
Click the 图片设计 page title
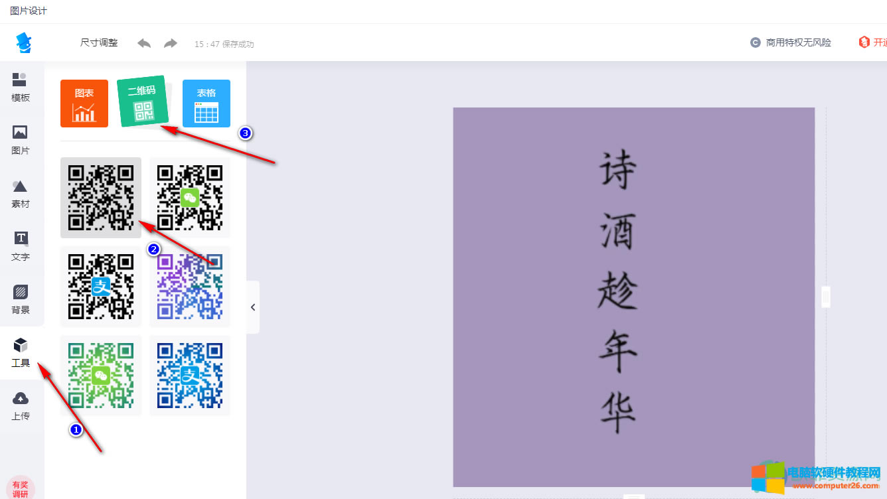click(x=29, y=11)
